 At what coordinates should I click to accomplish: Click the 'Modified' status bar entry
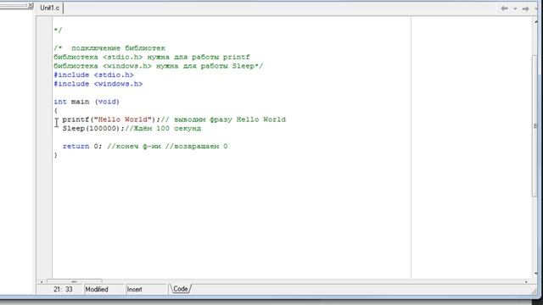(x=97, y=290)
